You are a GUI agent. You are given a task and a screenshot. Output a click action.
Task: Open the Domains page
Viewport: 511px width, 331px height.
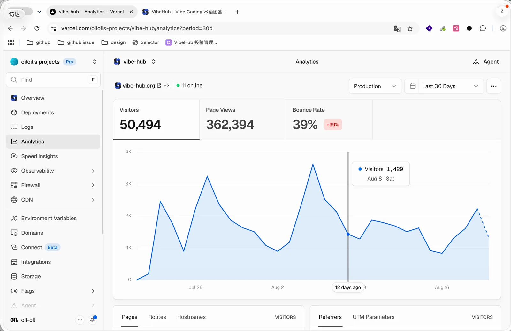click(53, 233)
